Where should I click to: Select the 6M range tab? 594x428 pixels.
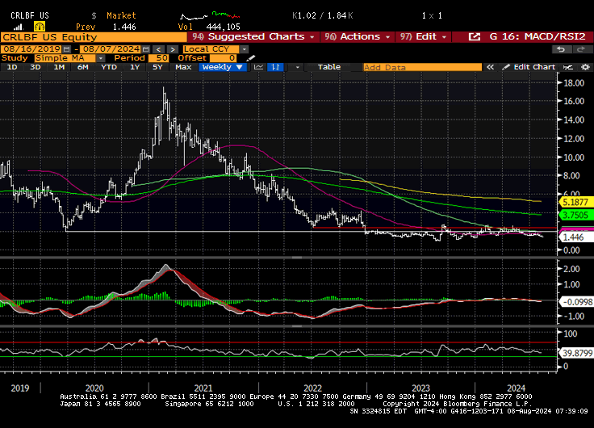click(82, 67)
